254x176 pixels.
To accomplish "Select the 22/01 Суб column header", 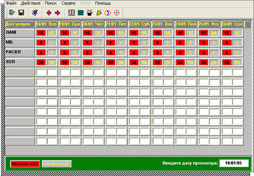I will click(139, 24).
